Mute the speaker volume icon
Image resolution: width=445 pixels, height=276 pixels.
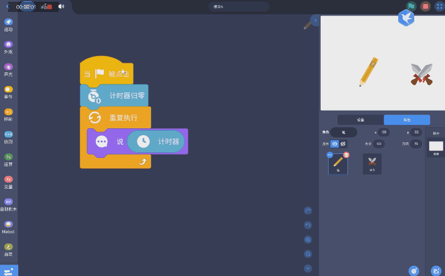click(61, 6)
